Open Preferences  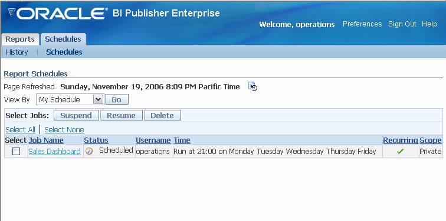click(362, 24)
